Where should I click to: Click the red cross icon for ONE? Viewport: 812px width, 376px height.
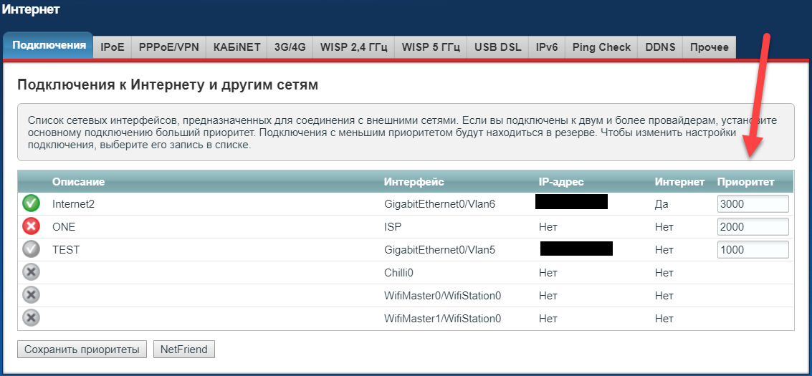(31, 227)
